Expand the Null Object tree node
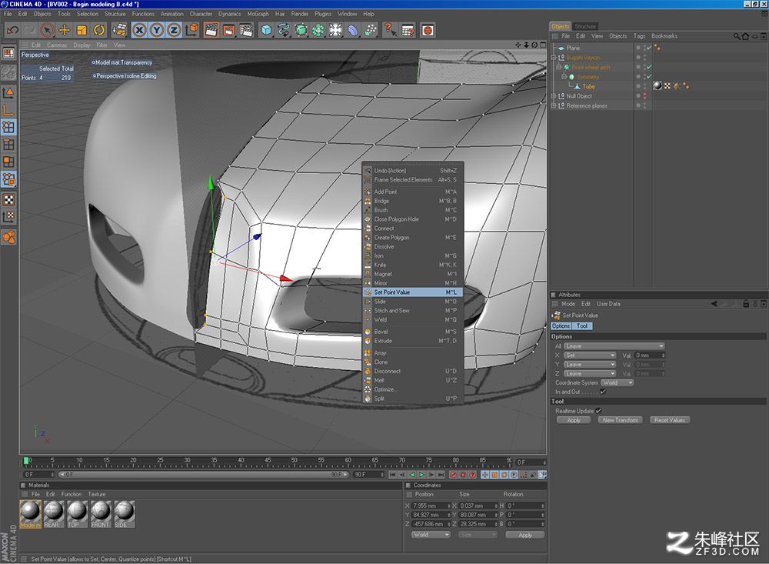The width and height of the screenshot is (769, 564). [x=554, y=95]
